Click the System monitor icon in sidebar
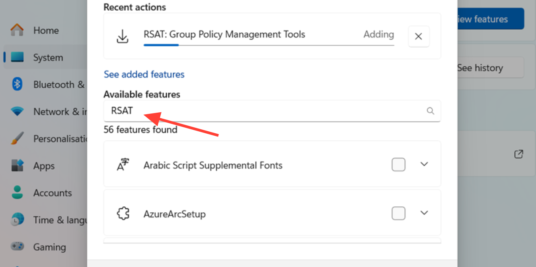 coord(17,58)
